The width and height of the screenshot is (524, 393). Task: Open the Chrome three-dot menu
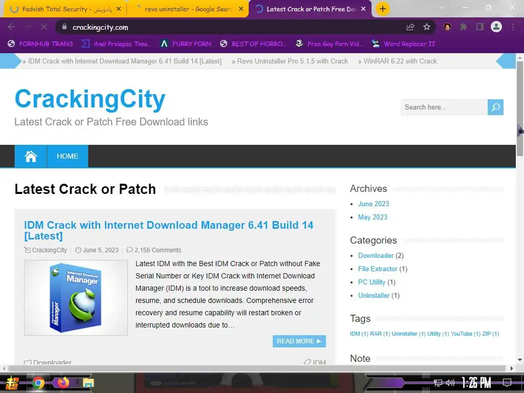click(513, 27)
